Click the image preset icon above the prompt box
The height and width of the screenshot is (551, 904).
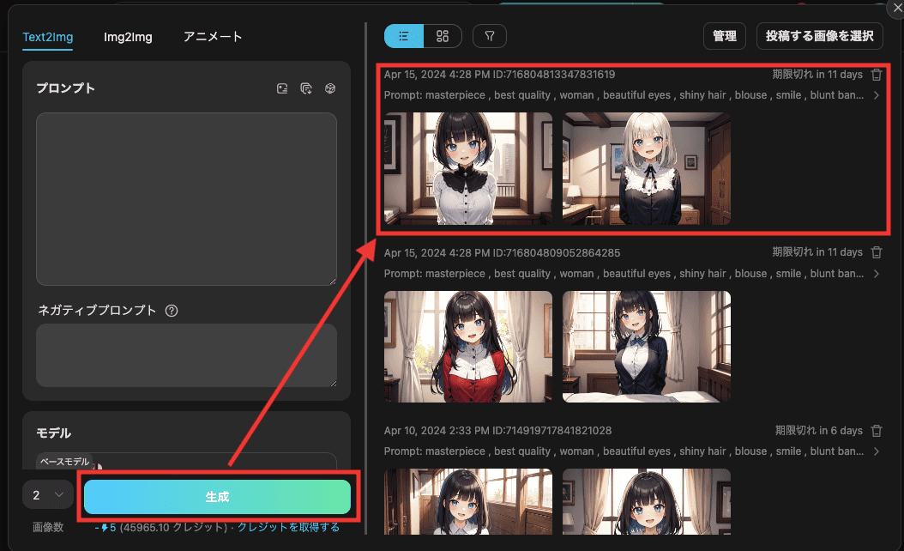coord(282,88)
